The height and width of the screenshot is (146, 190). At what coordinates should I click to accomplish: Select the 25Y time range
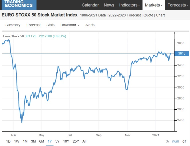click(76, 141)
